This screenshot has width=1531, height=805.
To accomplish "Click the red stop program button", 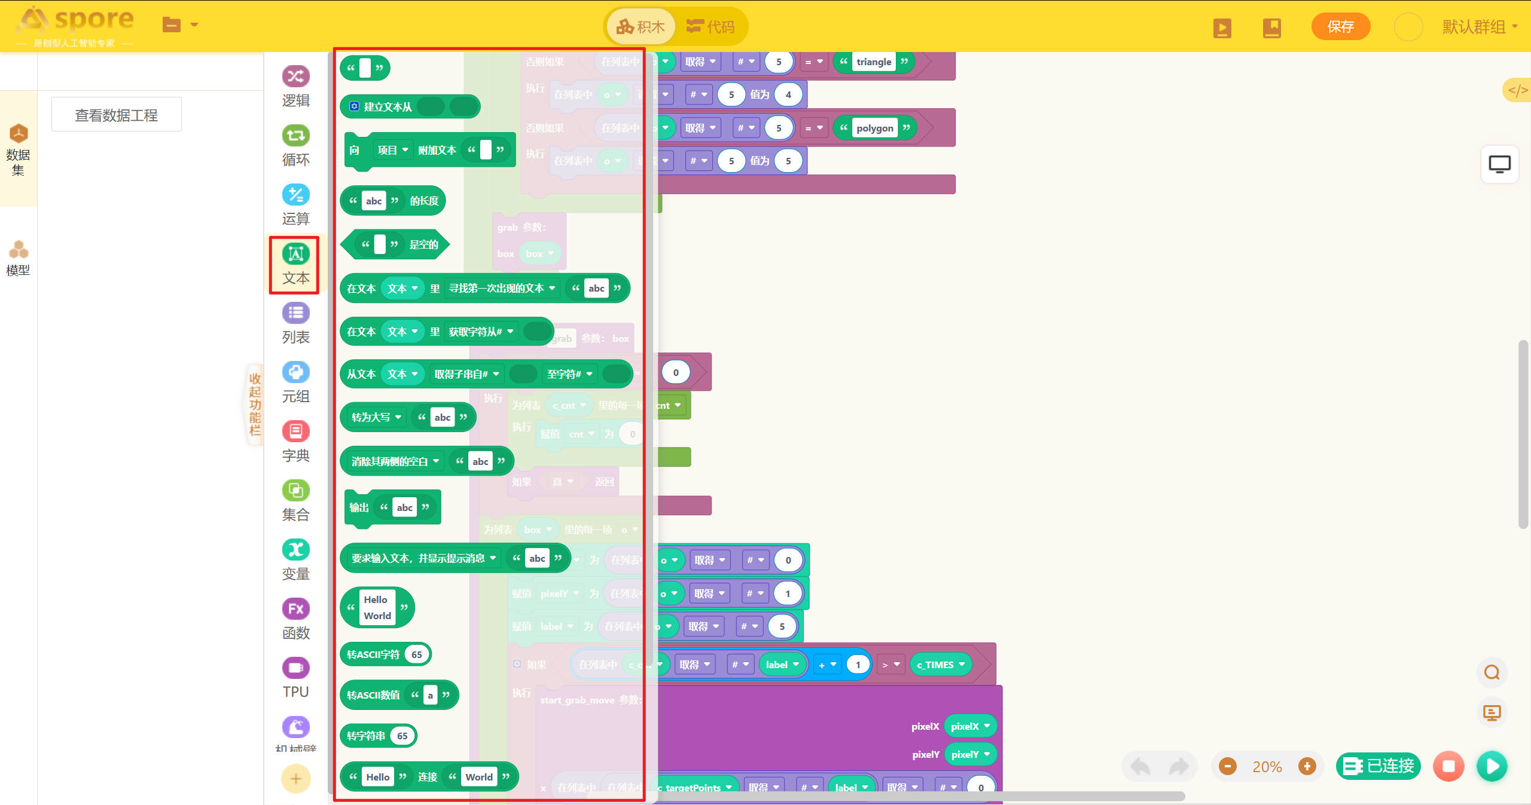I will [x=1448, y=766].
